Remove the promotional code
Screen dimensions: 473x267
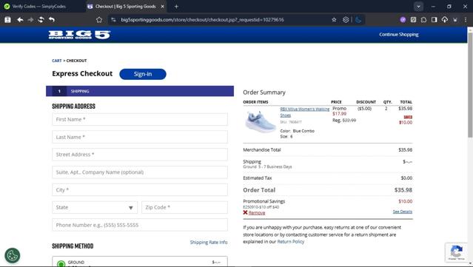pos(257,213)
